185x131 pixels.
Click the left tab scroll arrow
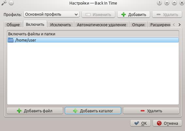pyautogui.click(x=174, y=25)
